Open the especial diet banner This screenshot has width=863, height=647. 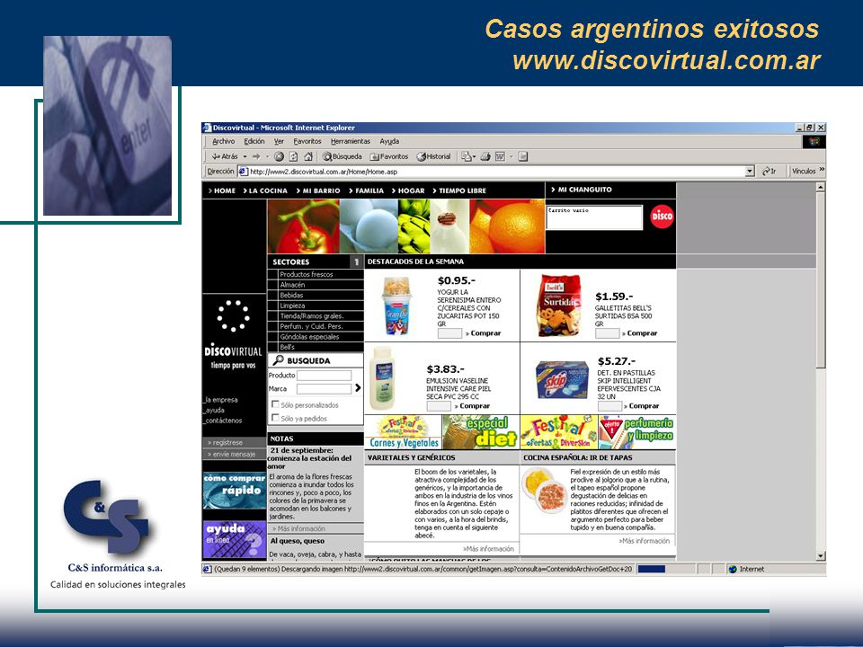(480, 432)
